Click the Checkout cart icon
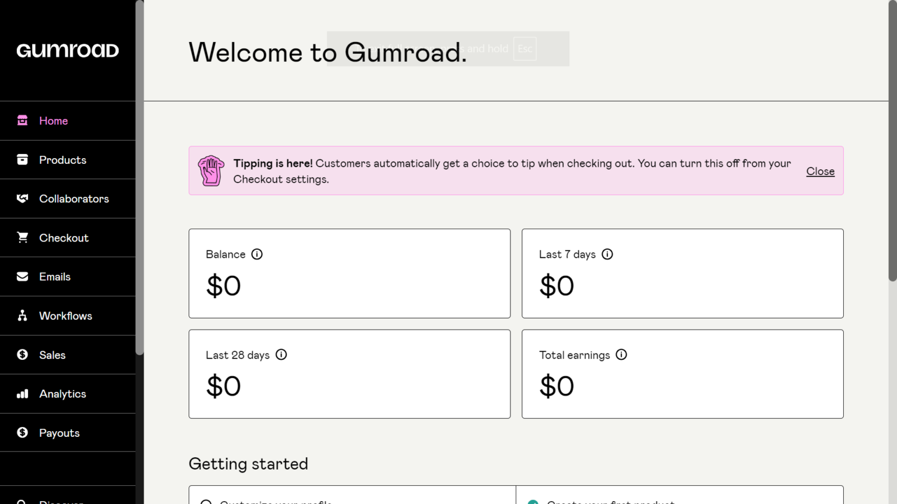The width and height of the screenshot is (897, 504). [23, 237]
